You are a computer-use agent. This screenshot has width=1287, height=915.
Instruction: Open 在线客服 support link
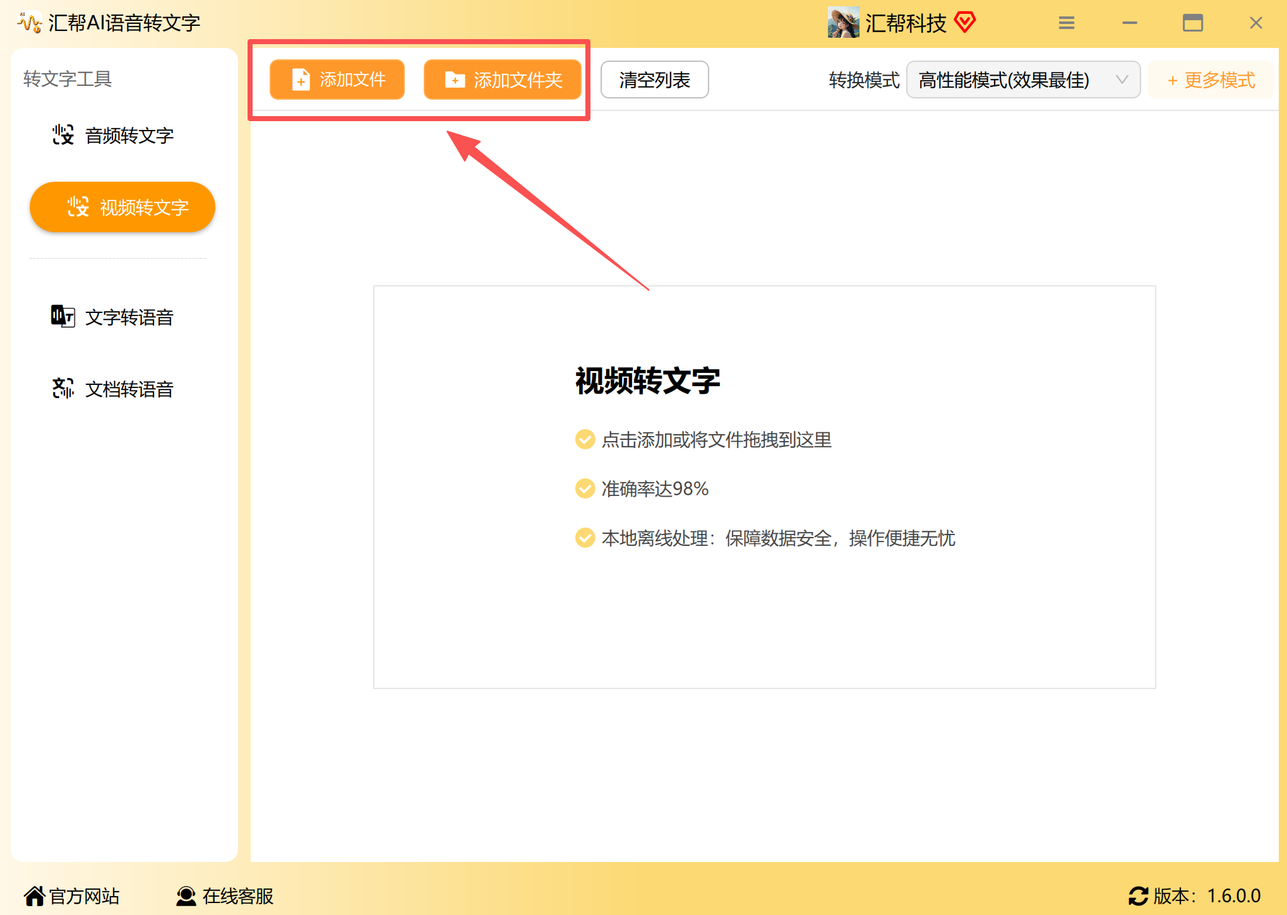click(225, 895)
